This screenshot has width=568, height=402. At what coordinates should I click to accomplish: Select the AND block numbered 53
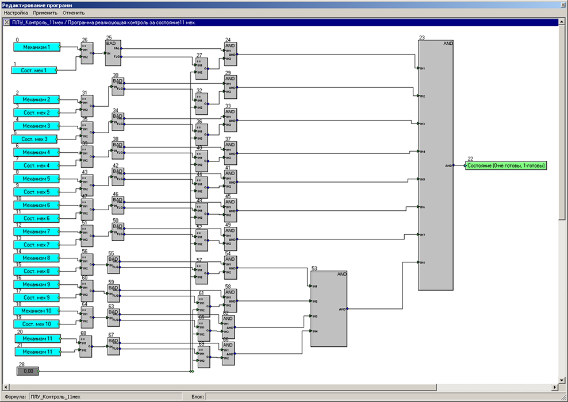[x=329, y=309]
